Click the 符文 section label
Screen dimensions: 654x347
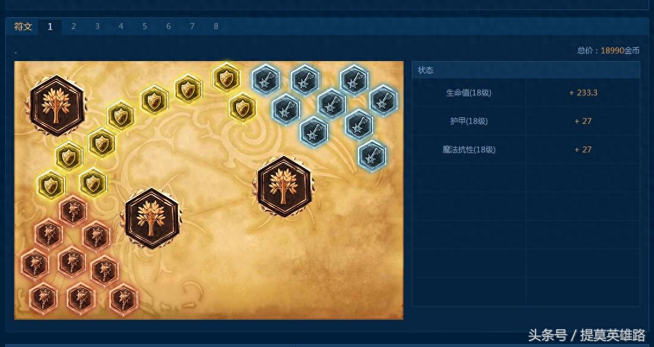[23, 26]
